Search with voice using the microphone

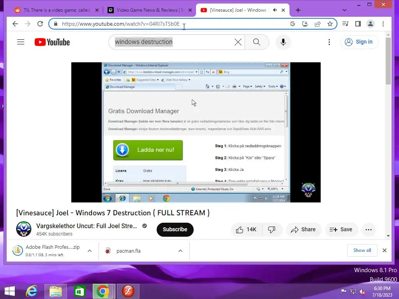pyautogui.click(x=283, y=42)
